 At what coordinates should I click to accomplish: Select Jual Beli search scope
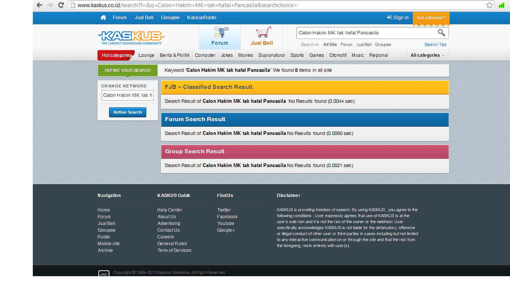coord(364,45)
